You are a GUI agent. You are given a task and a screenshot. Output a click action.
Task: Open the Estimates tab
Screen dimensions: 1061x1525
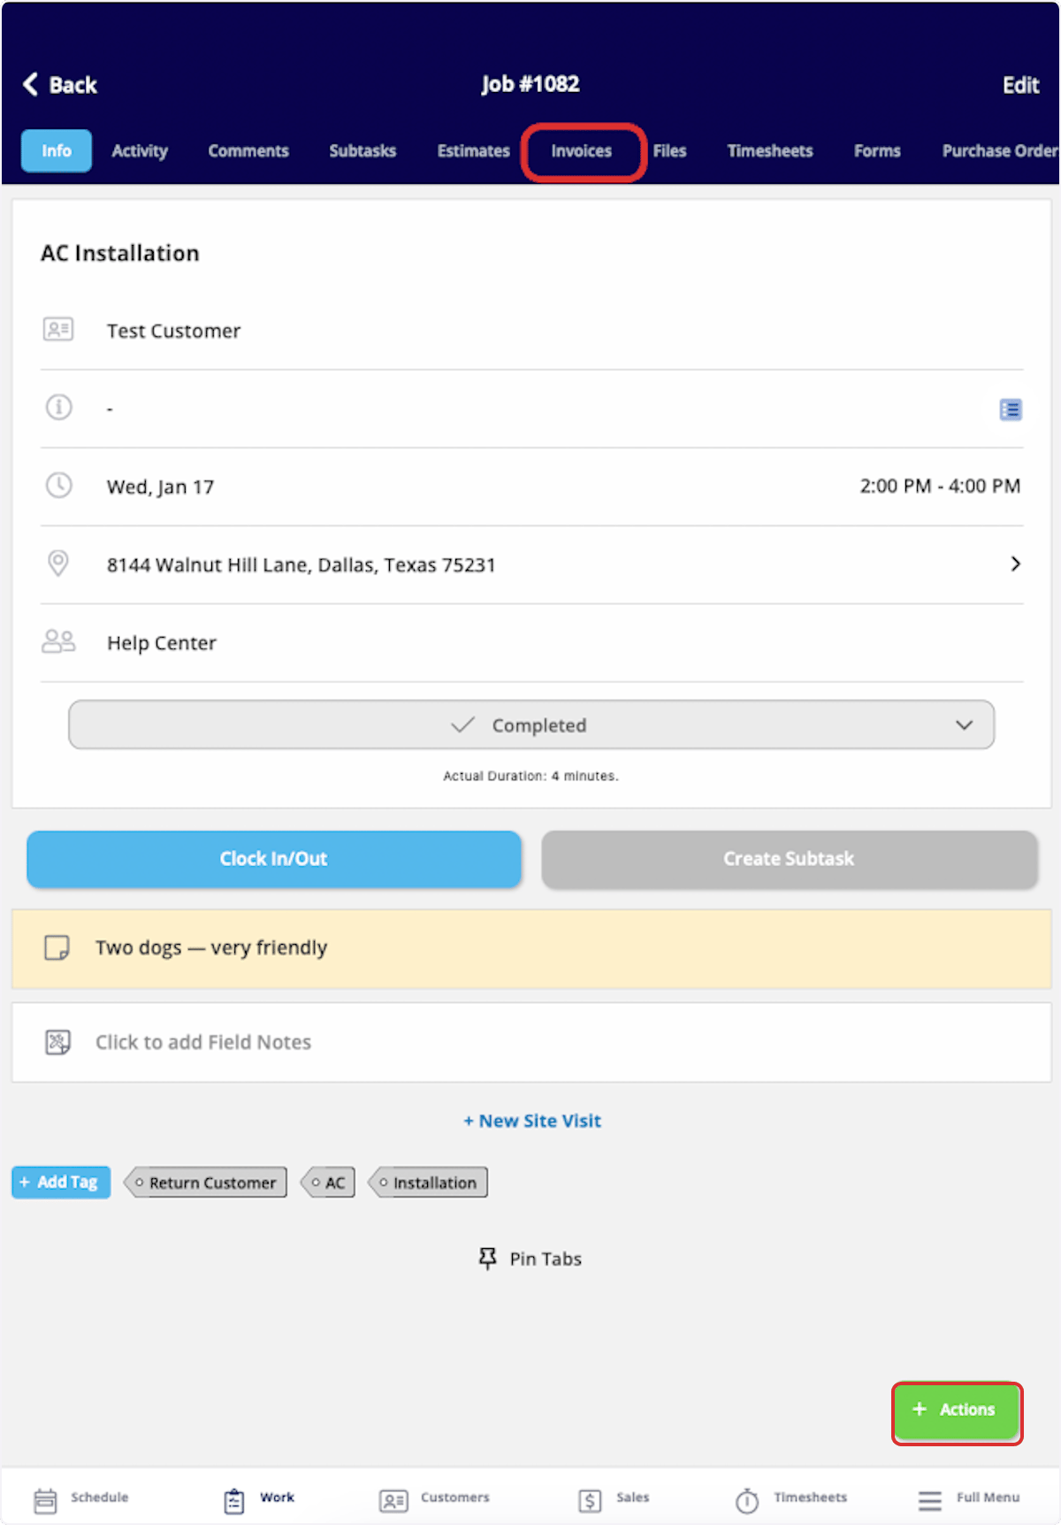474,151
